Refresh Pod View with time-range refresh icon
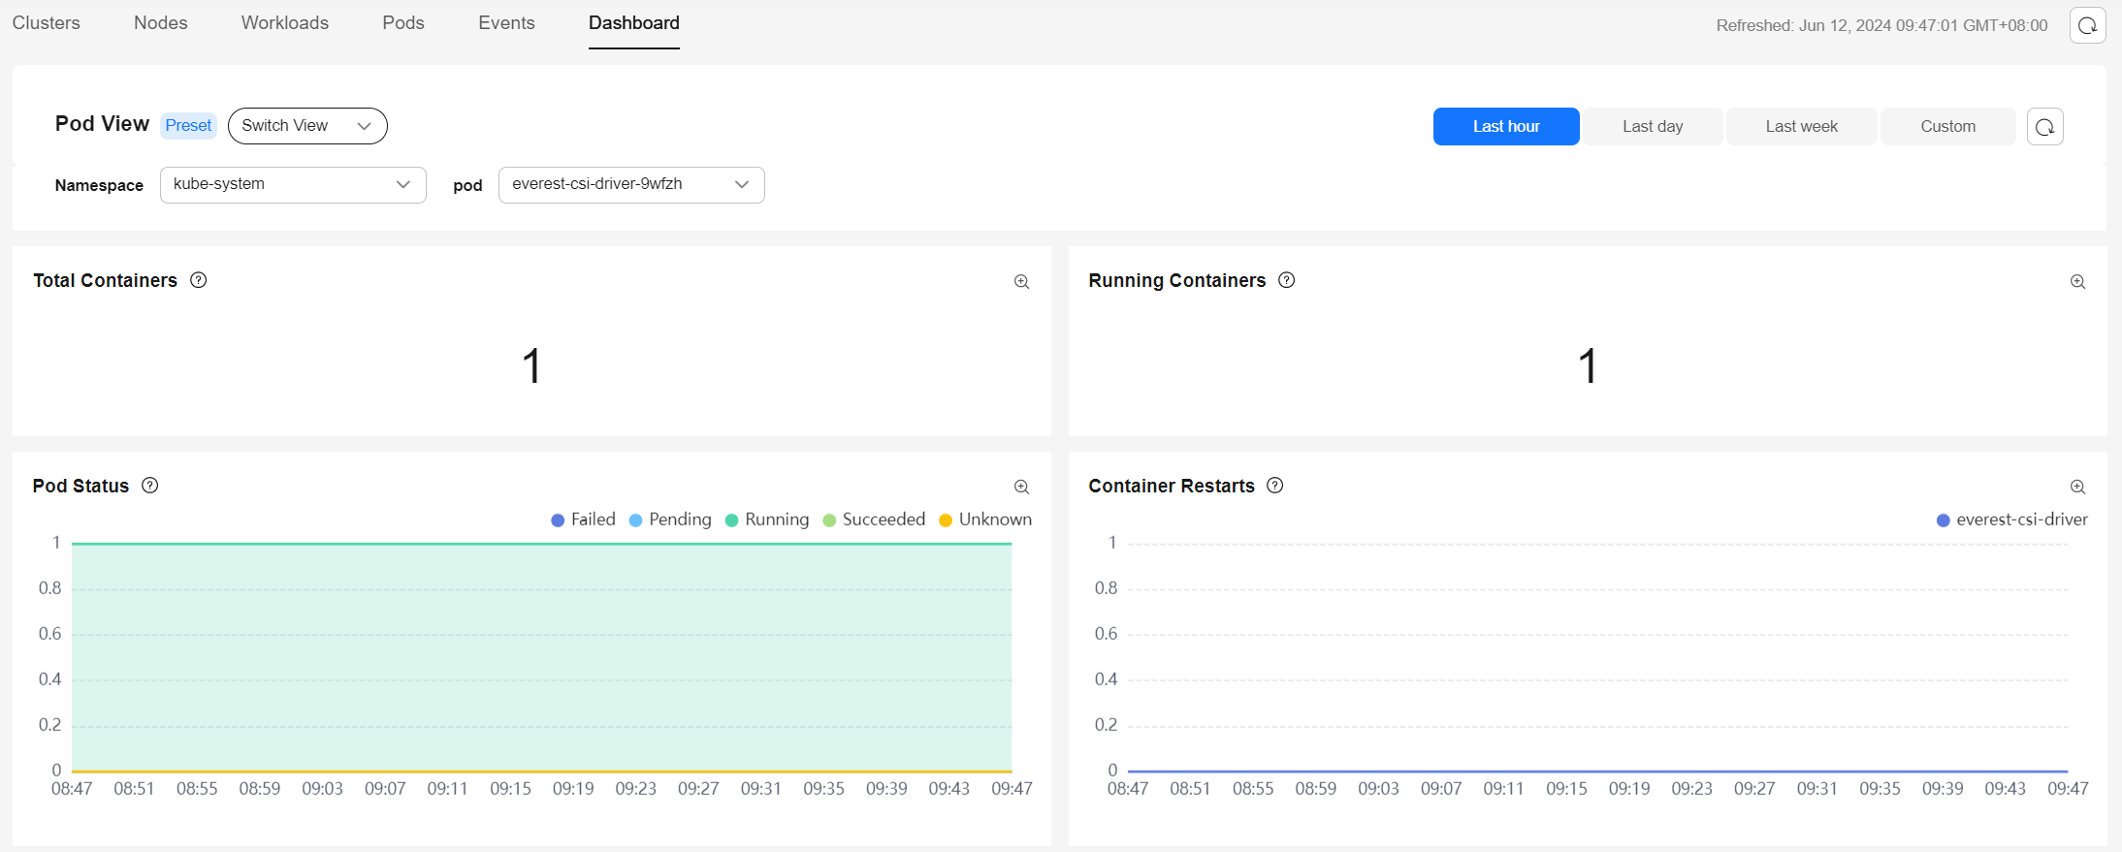 2044,127
